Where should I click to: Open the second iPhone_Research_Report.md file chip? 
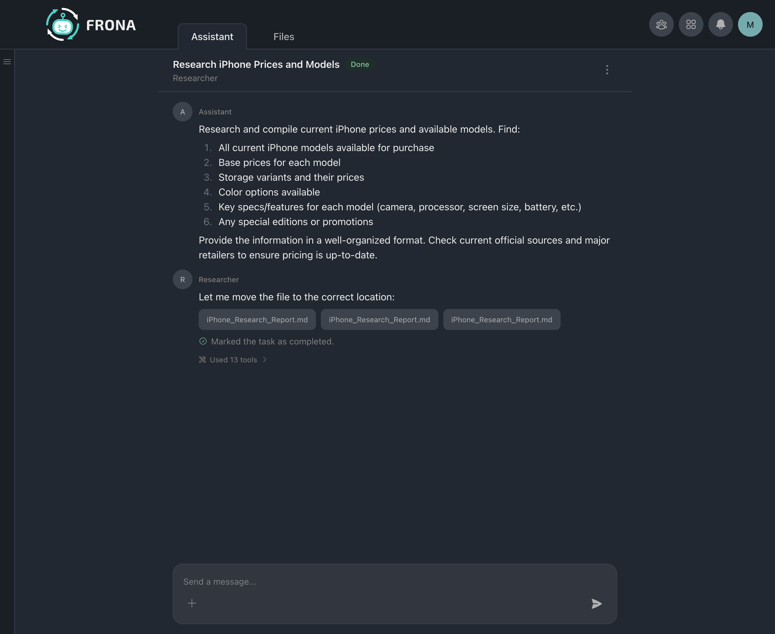pos(379,319)
